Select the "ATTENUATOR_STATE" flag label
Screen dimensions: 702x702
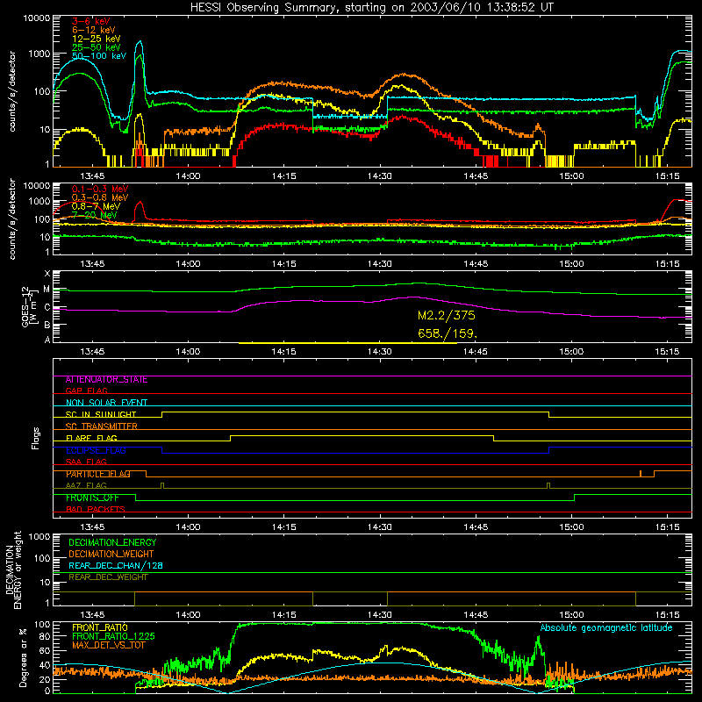pyautogui.click(x=106, y=380)
